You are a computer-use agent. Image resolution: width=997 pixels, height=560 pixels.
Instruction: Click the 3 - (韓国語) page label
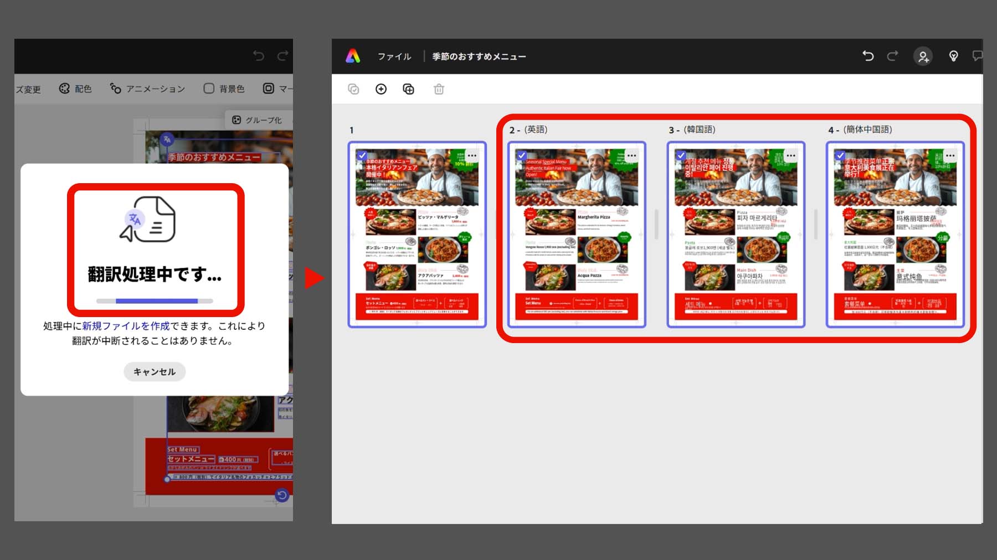click(x=692, y=129)
